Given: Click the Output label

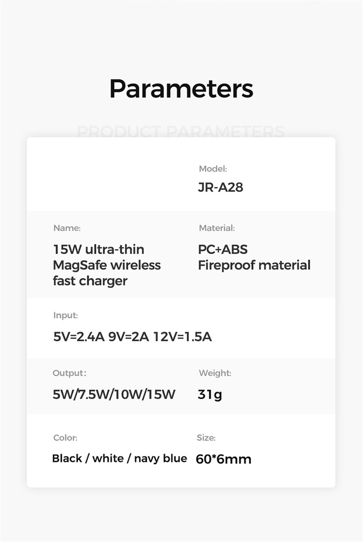Looking at the screenshot, I should tap(69, 373).
